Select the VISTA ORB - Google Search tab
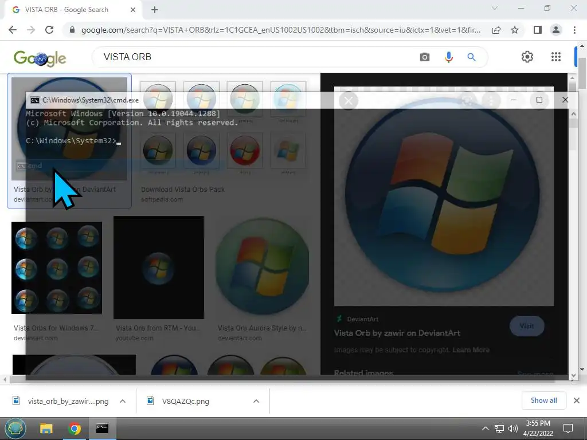The image size is (587, 440). coord(73,10)
